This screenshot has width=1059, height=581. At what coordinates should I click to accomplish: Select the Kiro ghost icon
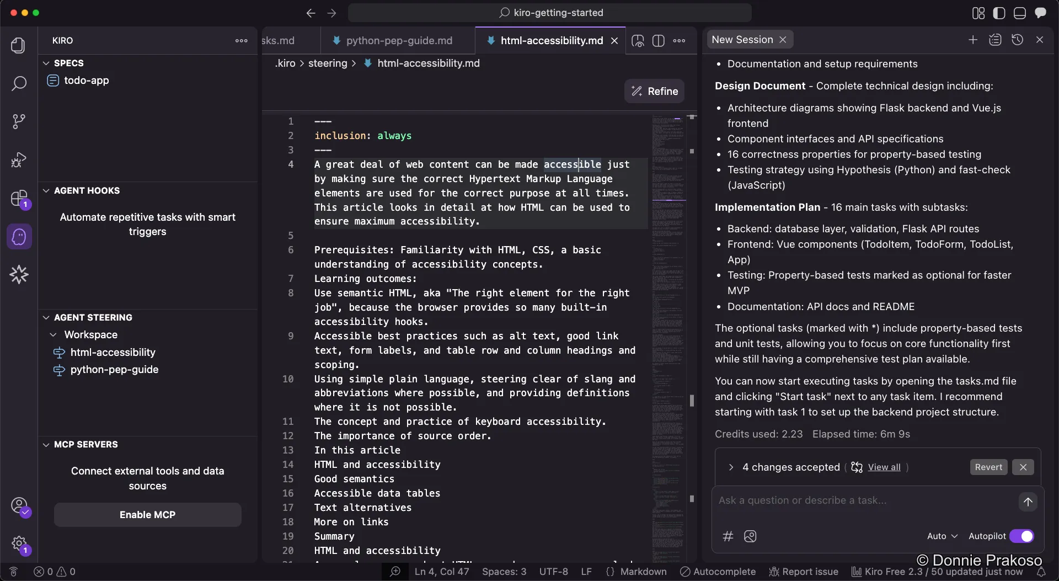[x=19, y=236]
